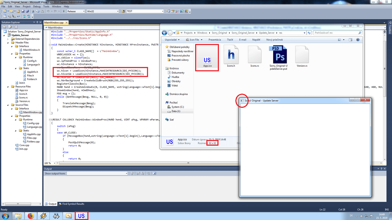392x220 pixels.
Task: Open the Release configuration dropdown
Action: point(83,11)
